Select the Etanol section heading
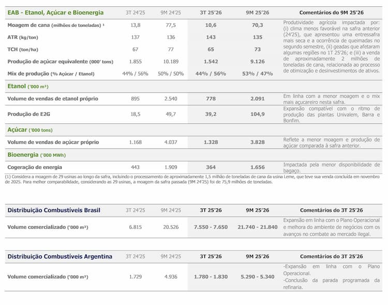388x305 pixels. pos(28,86)
